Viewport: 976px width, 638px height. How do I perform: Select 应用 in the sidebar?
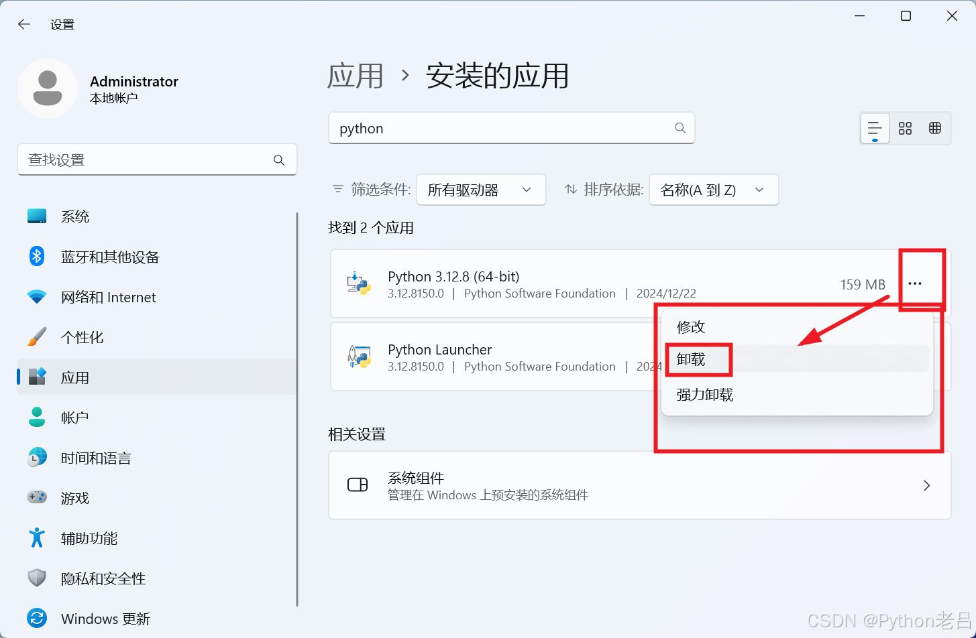point(157,377)
